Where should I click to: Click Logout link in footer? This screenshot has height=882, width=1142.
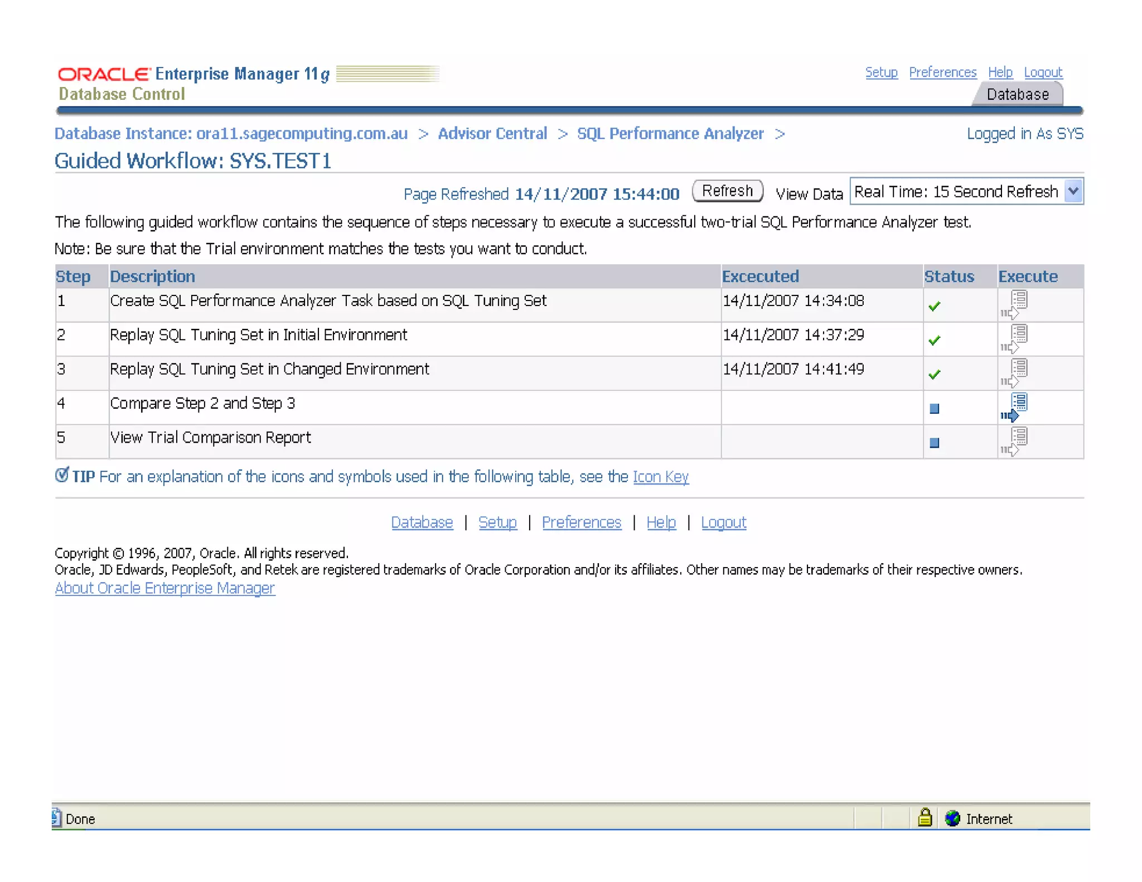[724, 522]
